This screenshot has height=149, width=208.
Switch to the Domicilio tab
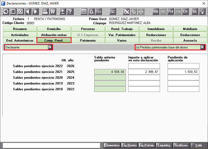pos(54,29)
